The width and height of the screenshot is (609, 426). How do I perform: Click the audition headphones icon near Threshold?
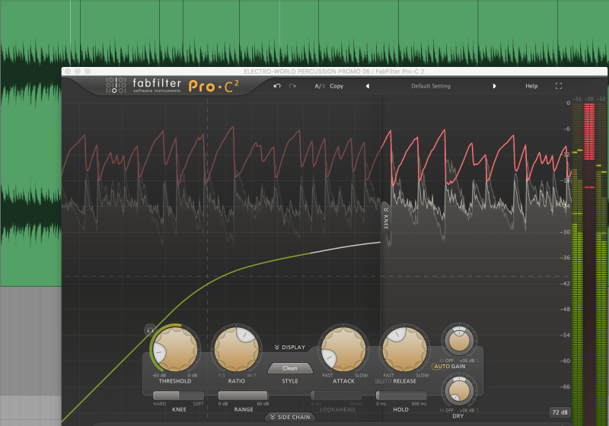(x=149, y=330)
